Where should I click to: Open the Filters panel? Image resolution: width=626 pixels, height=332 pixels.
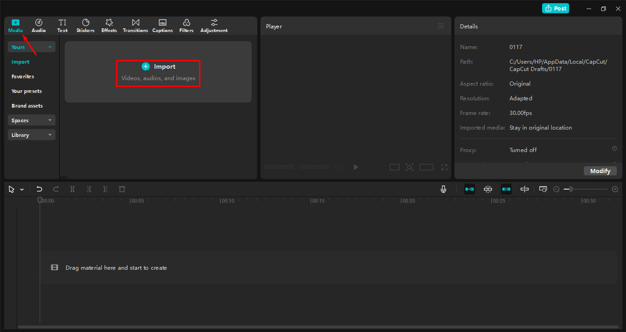(x=186, y=25)
